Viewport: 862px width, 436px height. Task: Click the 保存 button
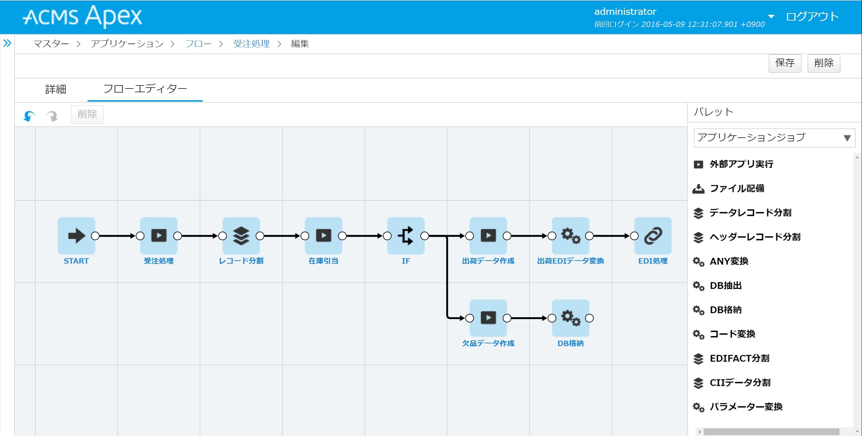[785, 63]
